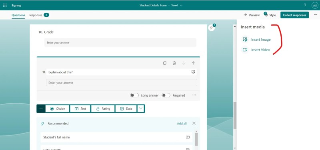Move question 11 up with arrow
The image size is (320, 150).
[x=193, y=63]
